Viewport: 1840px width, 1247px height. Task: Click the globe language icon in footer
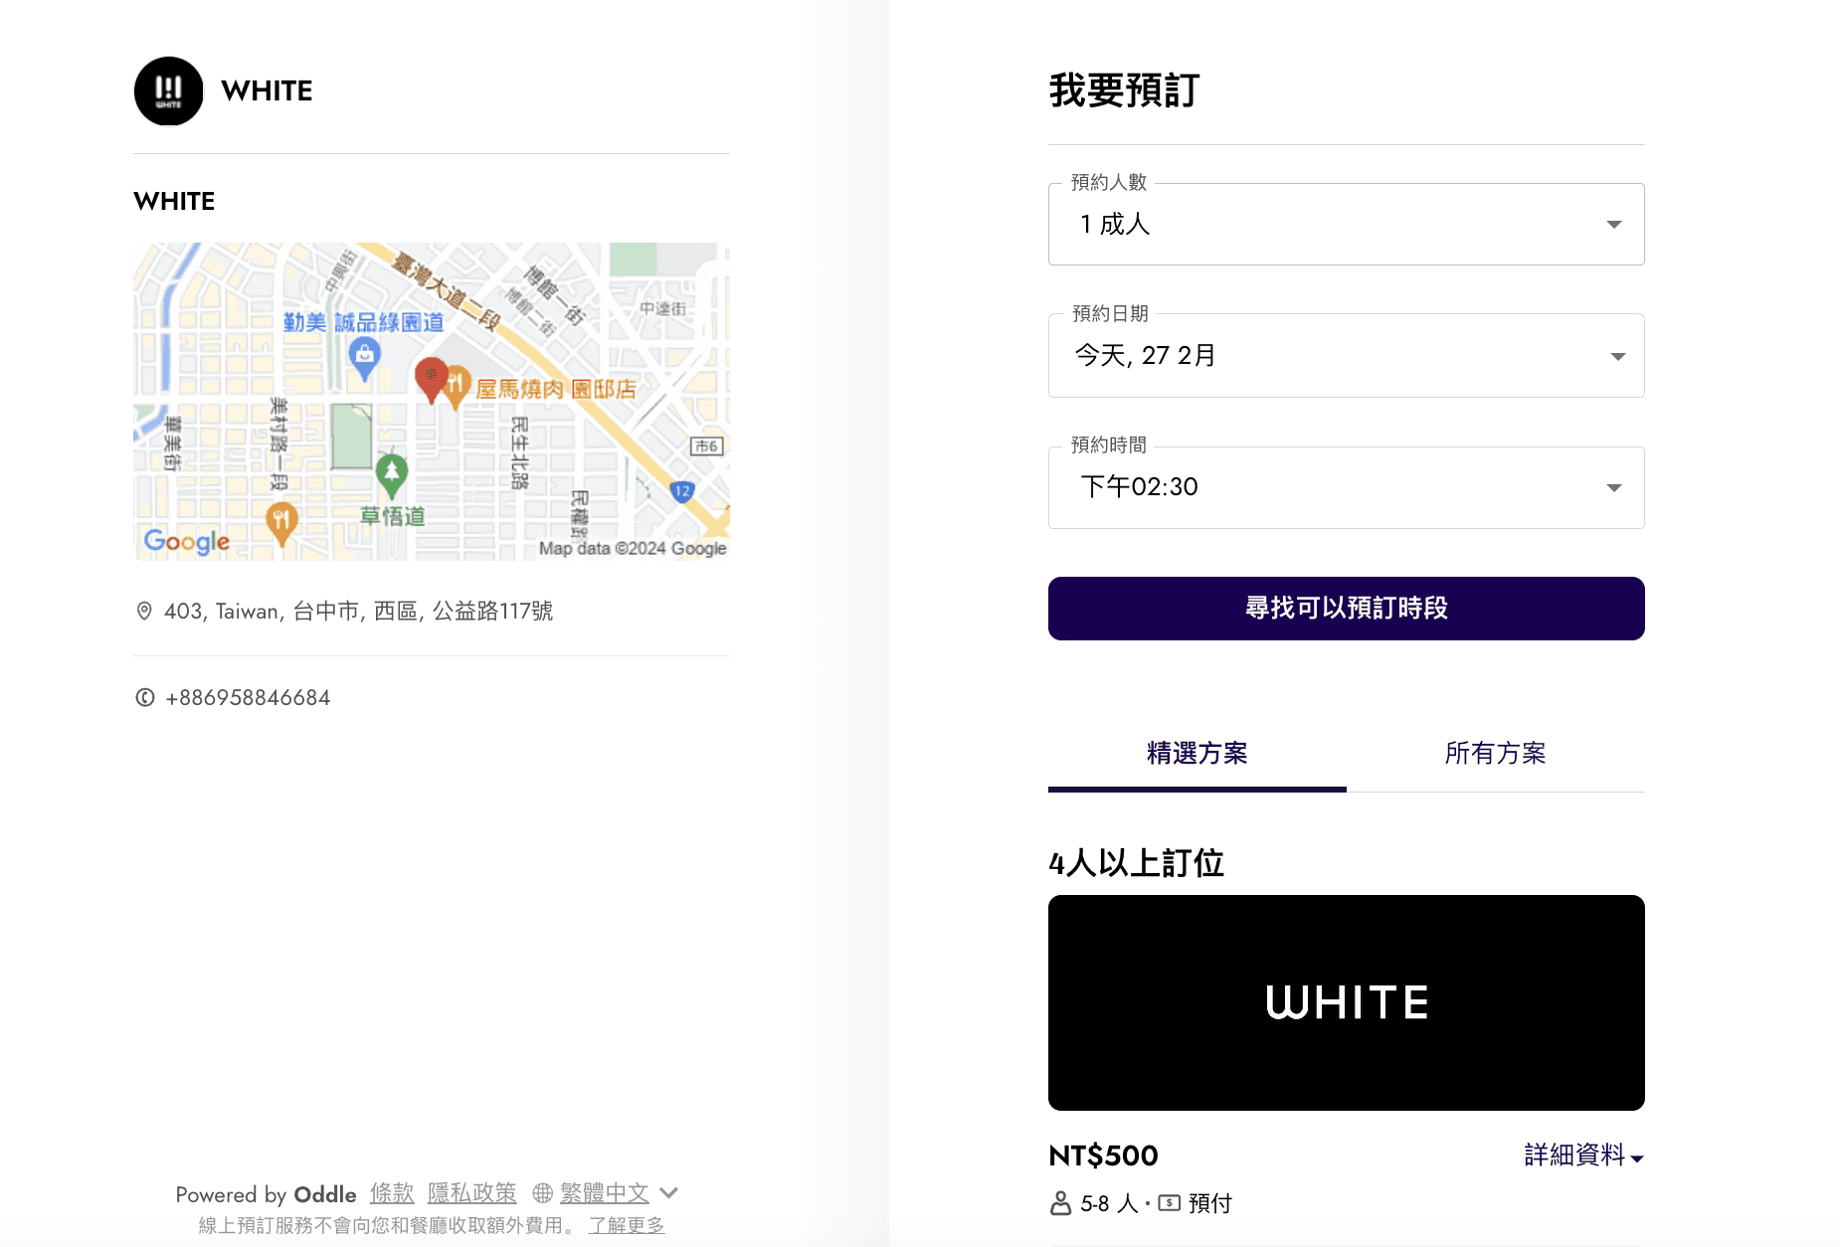[543, 1193]
